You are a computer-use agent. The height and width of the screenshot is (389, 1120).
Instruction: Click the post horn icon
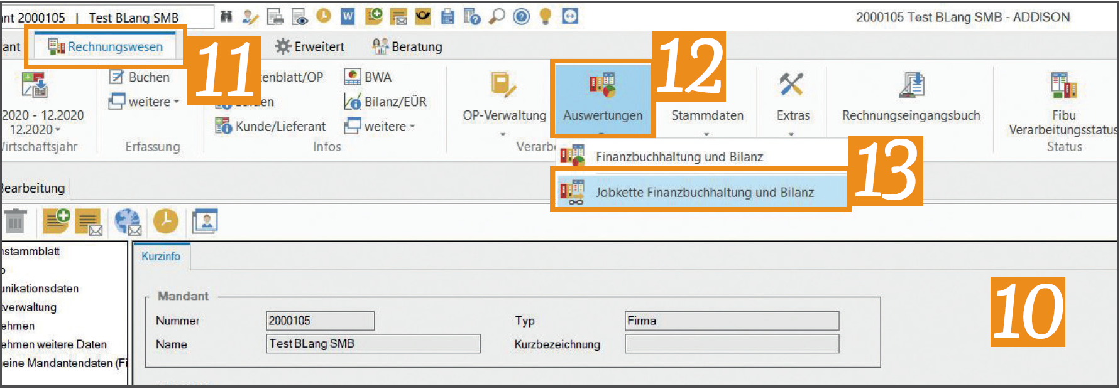point(423,16)
